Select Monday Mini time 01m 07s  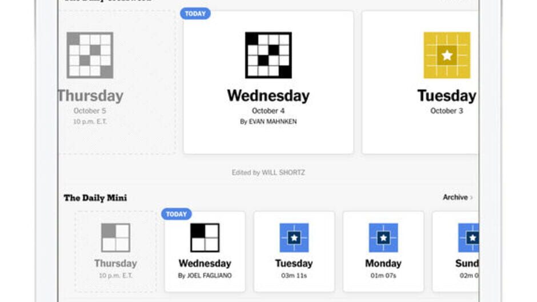coord(383,276)
